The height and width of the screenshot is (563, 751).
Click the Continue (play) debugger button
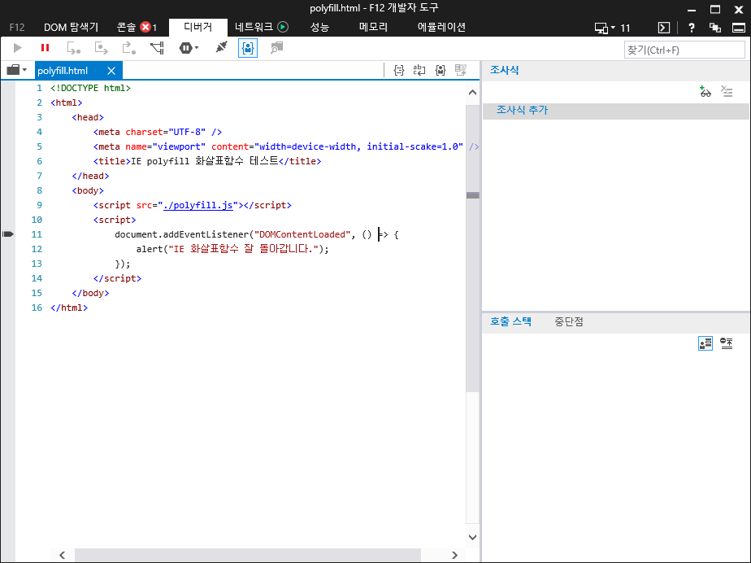[18, 48]
